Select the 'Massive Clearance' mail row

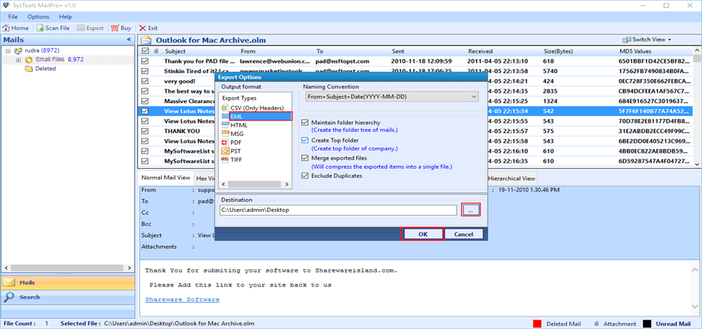coord(415,101)
